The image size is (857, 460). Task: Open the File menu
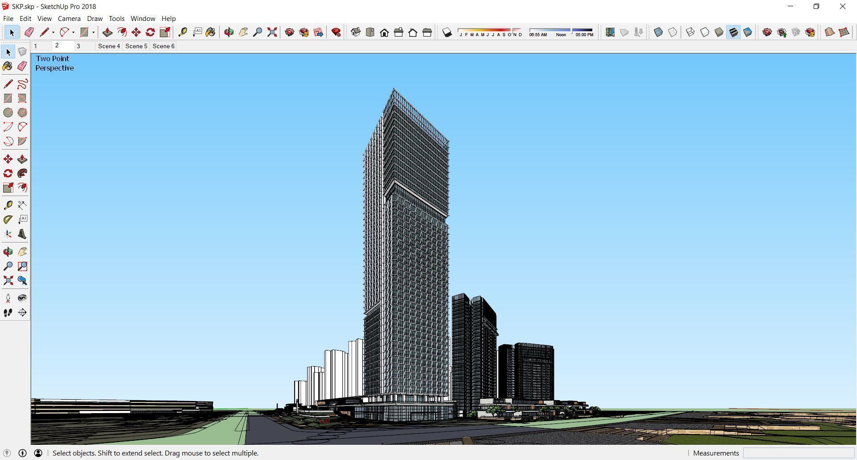pyautogui.click(x=8, y=18)
